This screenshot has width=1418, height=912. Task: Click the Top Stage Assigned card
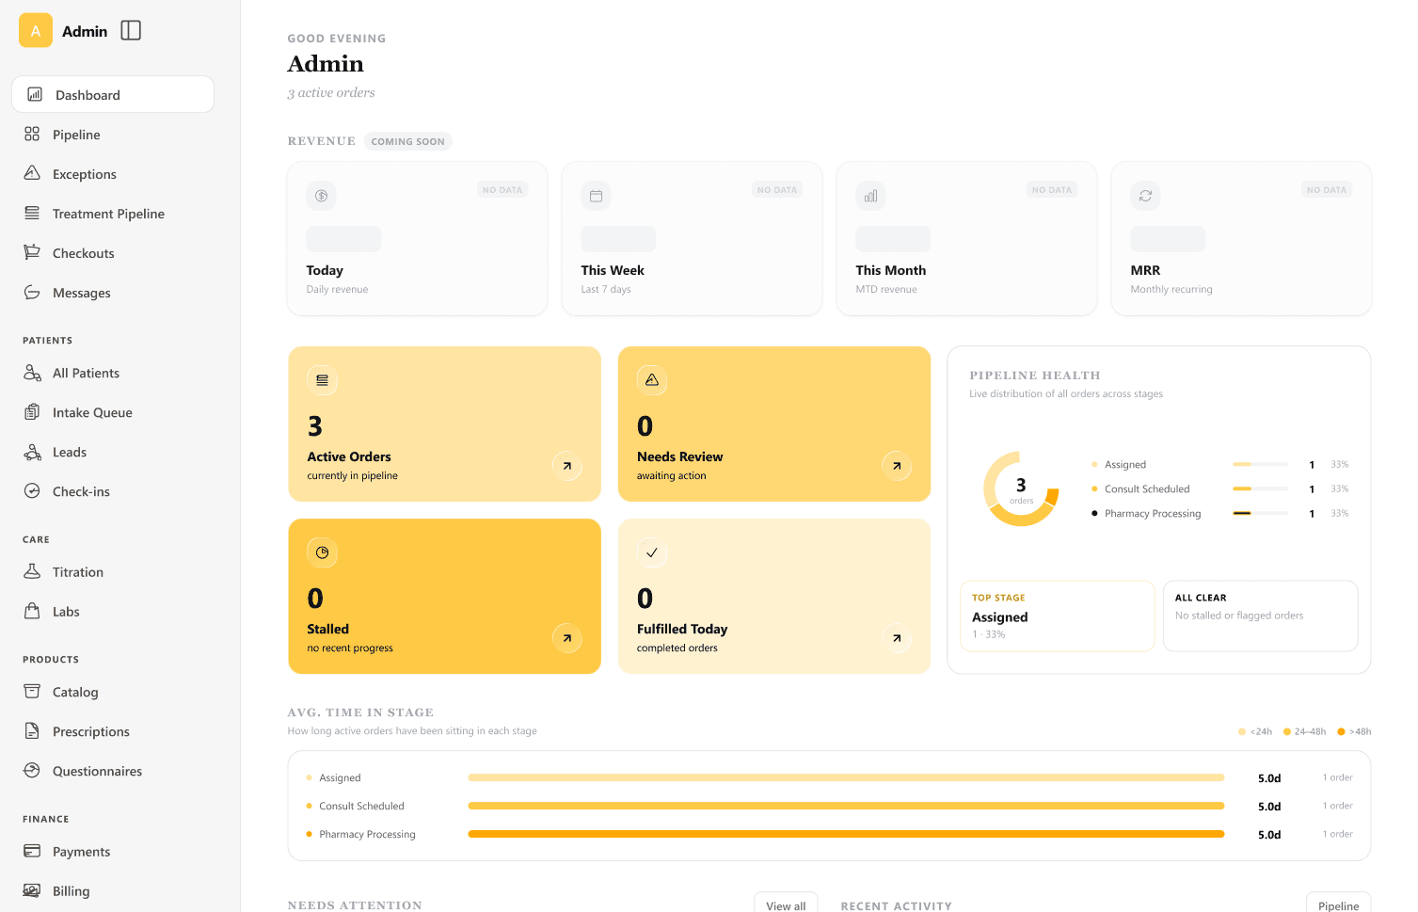pos(1058,616)
